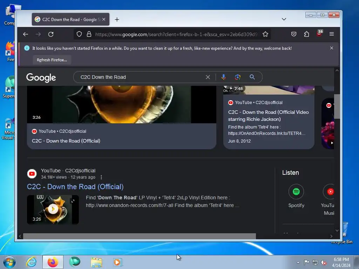
Task: Reload the current page
Action: pos(51,34)
